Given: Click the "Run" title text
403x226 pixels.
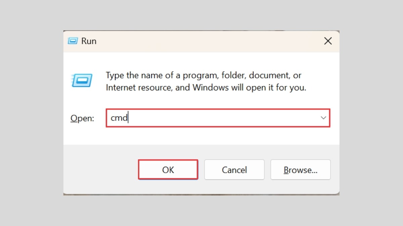Looking at the screenshot, I should tap(89, 41).
